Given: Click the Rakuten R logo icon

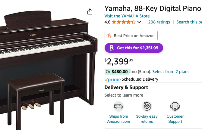Looking at the screenshot, I should [112, 48].
